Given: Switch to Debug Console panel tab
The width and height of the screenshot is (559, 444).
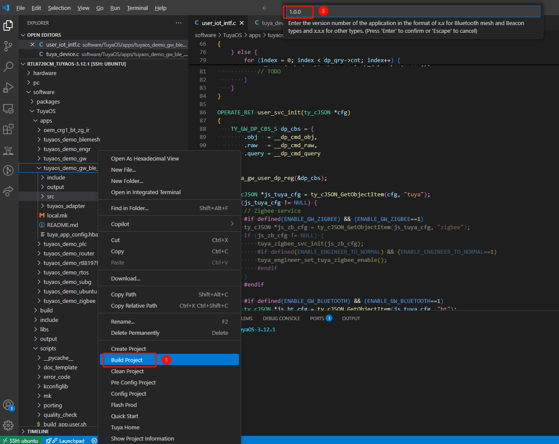Looking at the screenshot, I should click(x=281, y=318).
